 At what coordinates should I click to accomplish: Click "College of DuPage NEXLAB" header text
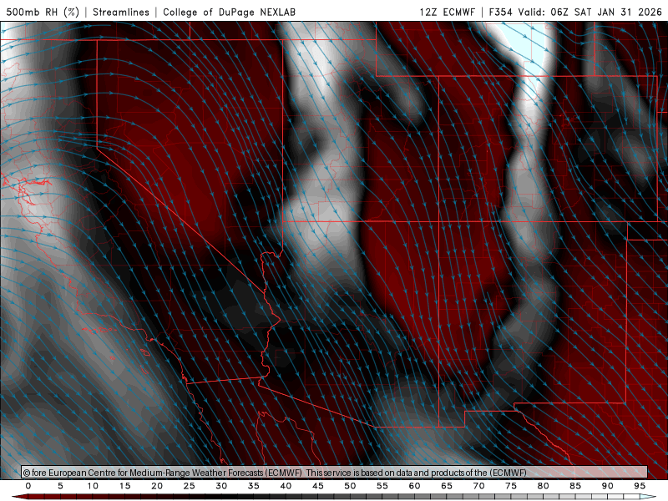(229, 12)
